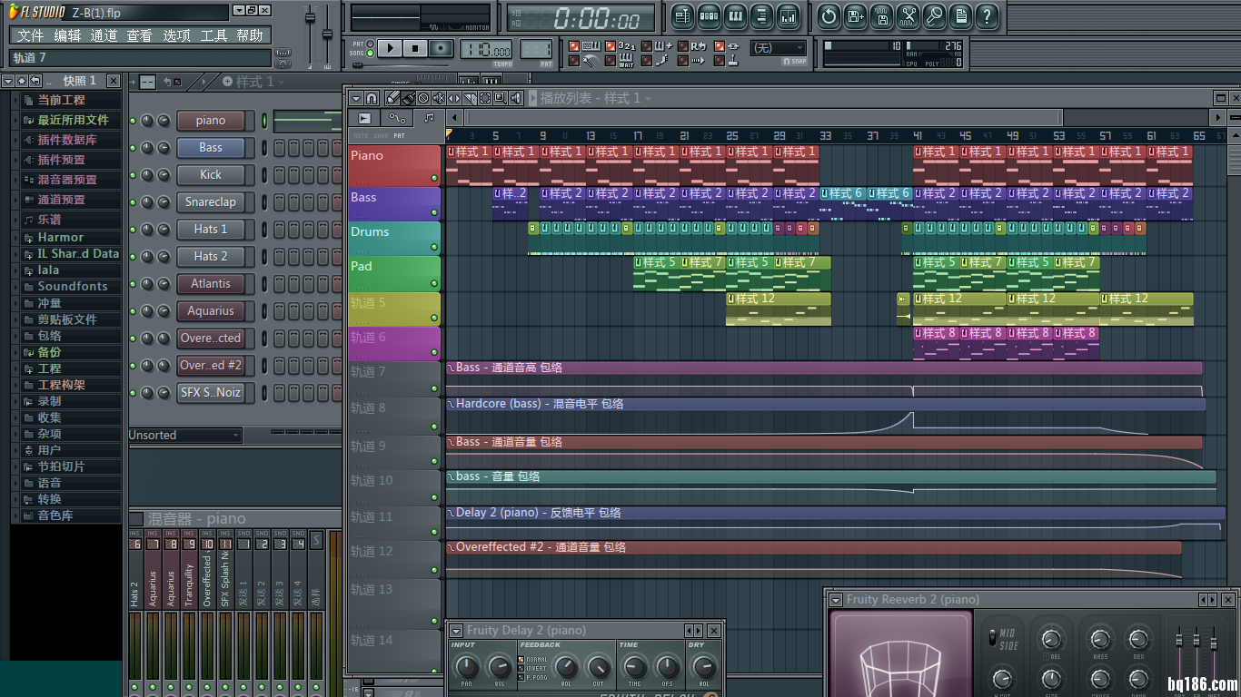Select the Bass 通道音高 automation clip
The height and width of the screenshot is (697, 1241).
(823, 379)
